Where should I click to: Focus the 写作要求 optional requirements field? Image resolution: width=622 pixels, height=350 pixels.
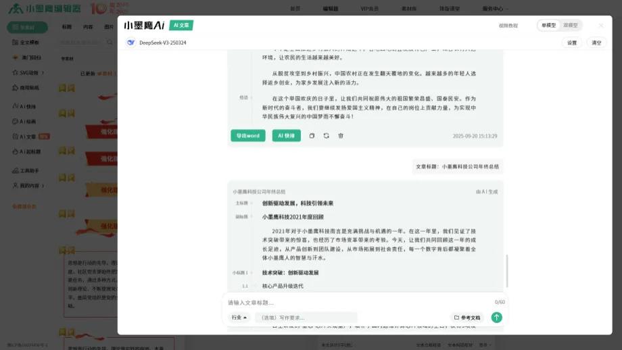[x=306, y=318]
